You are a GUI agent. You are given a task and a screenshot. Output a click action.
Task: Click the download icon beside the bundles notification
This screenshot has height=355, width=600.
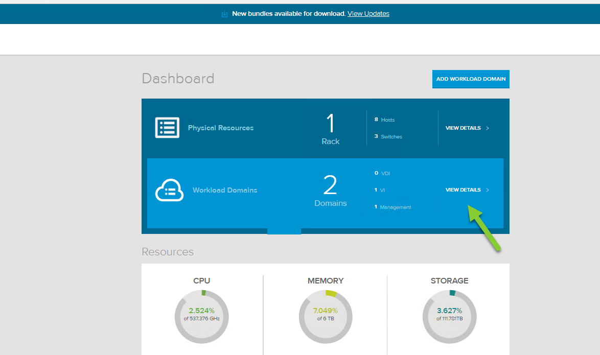(224, 14)
